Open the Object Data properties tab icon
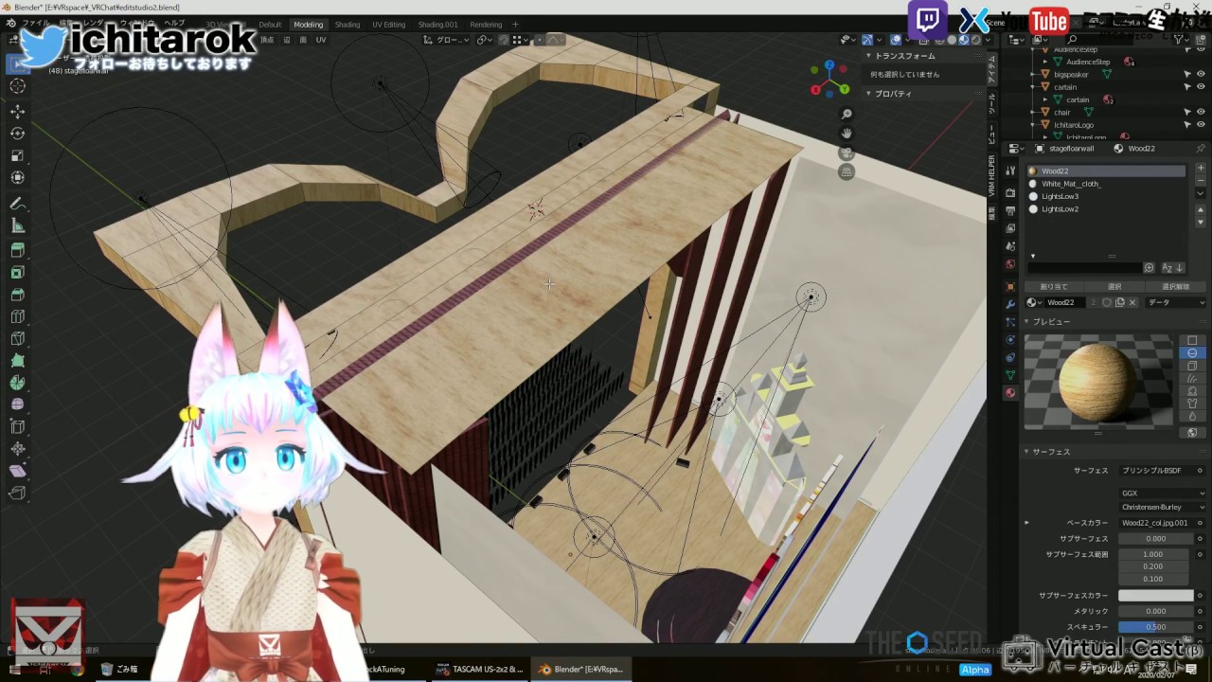The image size is (1212, 682). point(1010,375)
